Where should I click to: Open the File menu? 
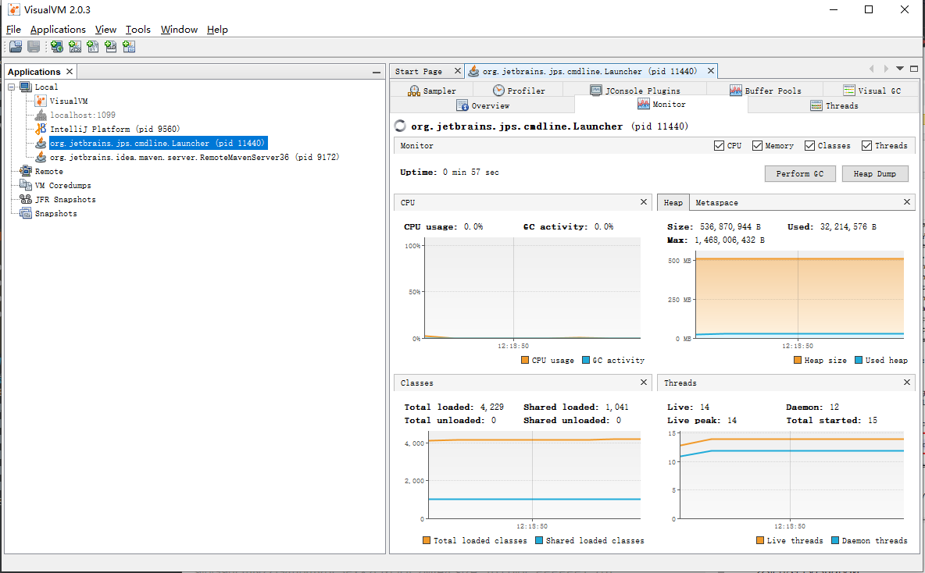click(13, 30)
